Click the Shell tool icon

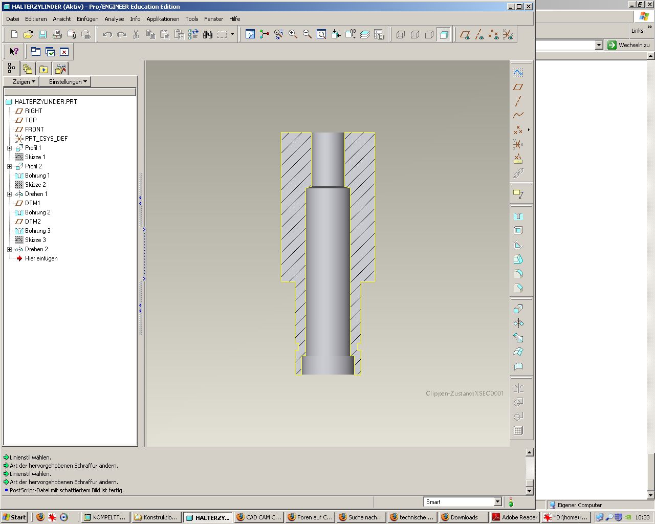pyautogui.click(x=518, y=231)
